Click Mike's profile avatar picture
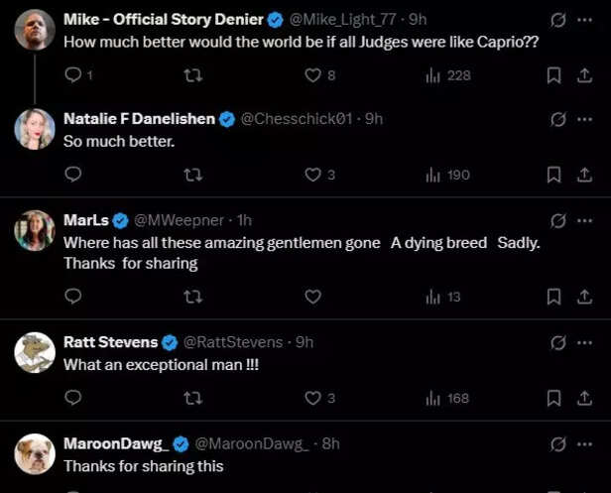The image size is (611, 493). [35, 30]
